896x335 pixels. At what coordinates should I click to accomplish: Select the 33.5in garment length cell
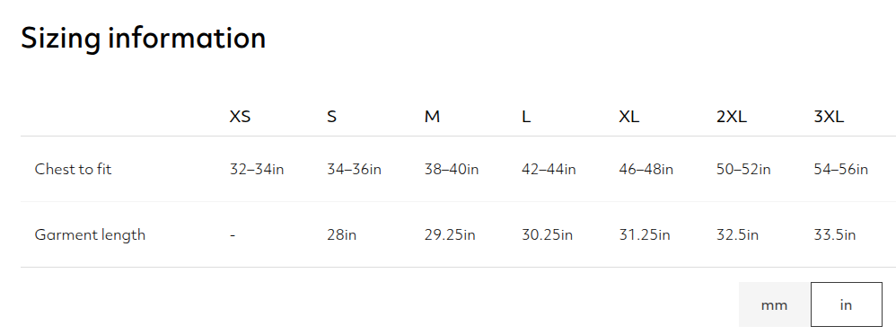pos(834,235)
